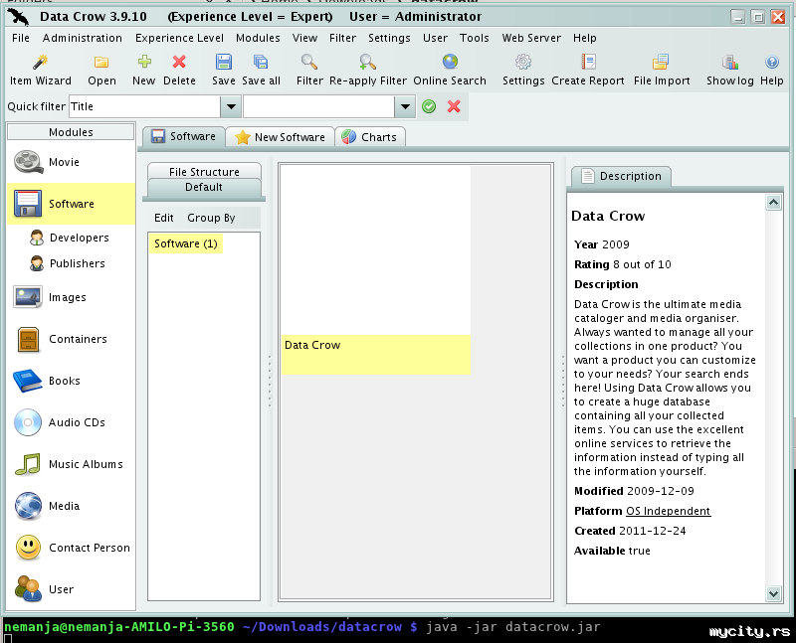Select the Software (1) tree entry
This screenshot has height=643, width=796.
[x=185, y=243]
